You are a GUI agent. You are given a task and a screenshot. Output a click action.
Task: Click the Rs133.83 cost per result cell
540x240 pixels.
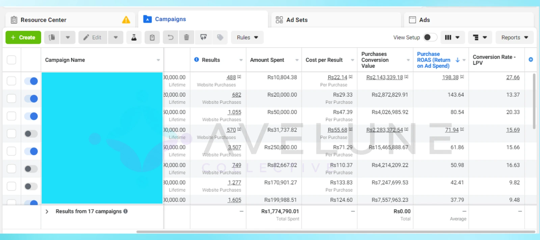click(x=341, y=183)
